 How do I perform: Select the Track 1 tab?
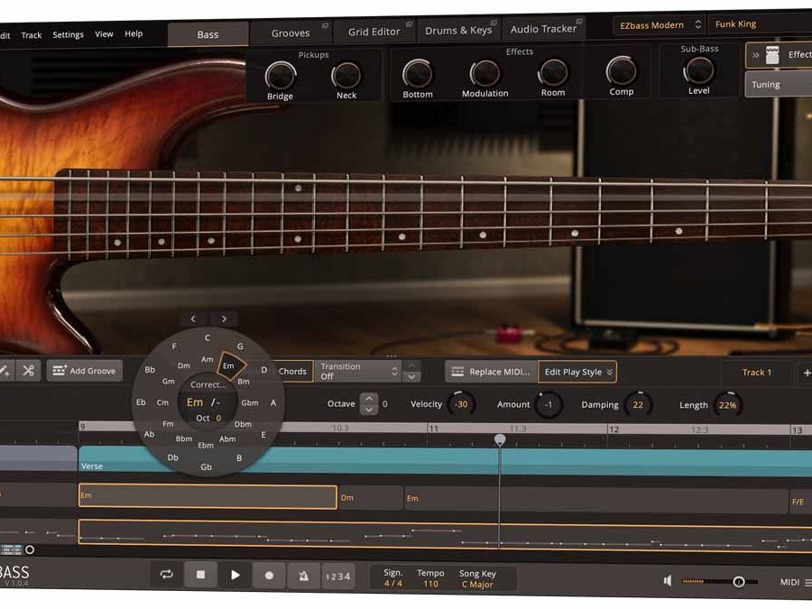[x=757, y=373]
